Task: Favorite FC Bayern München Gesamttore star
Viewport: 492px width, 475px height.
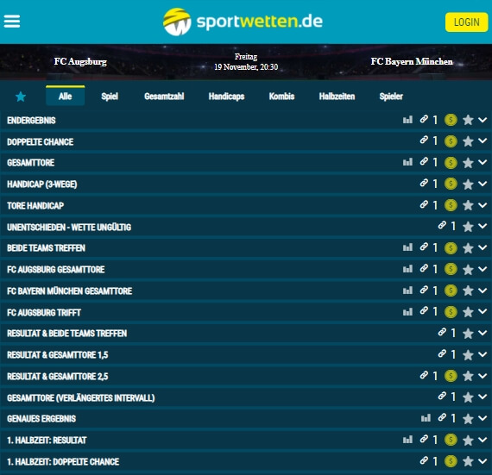Action: [468, 291]
